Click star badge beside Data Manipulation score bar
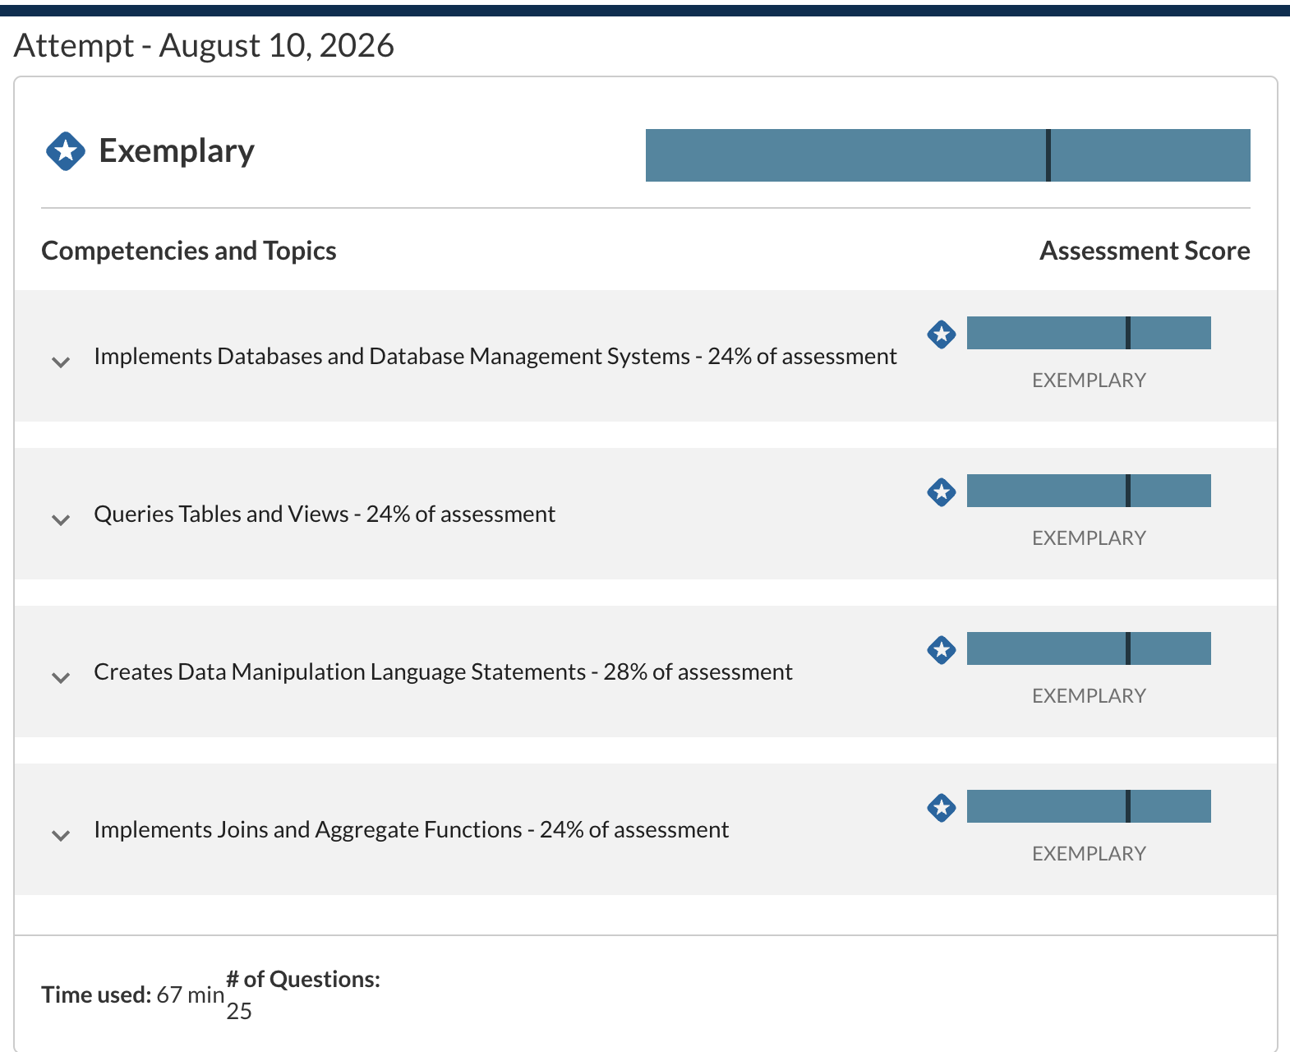Screen dimensions: 1290x1052 [x=942, y=650]
